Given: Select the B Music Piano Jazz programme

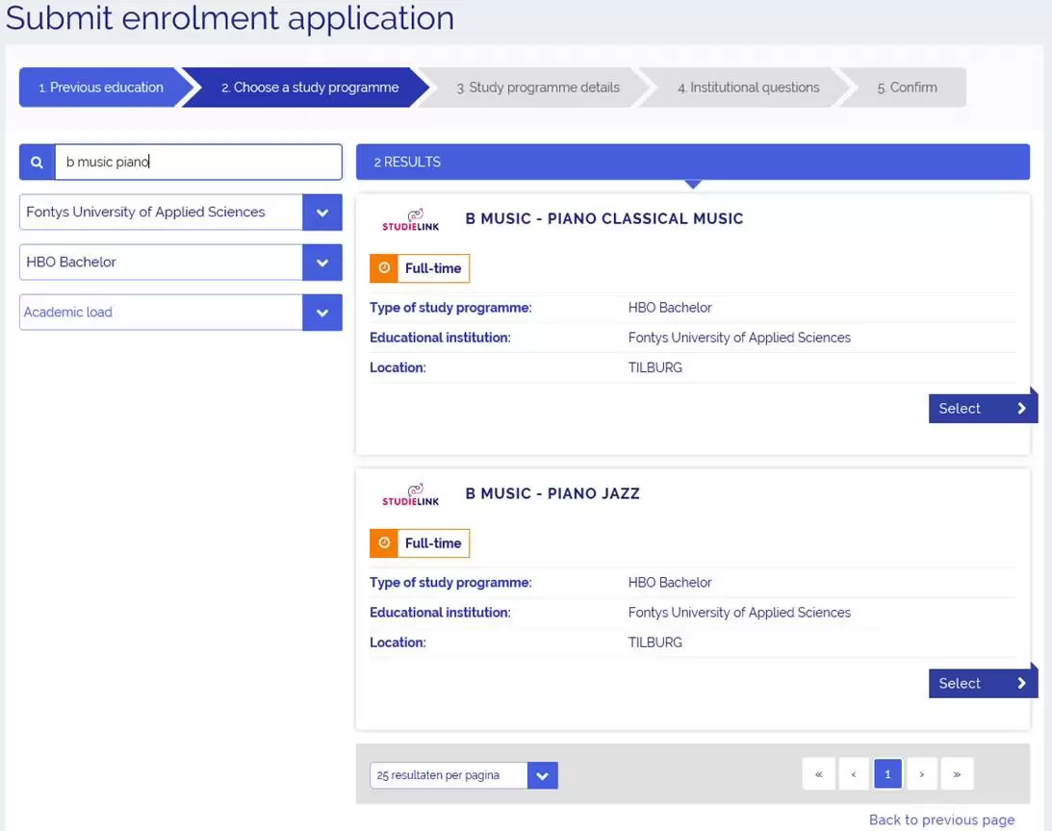Looking at the screenshot, I should [981, 684].
